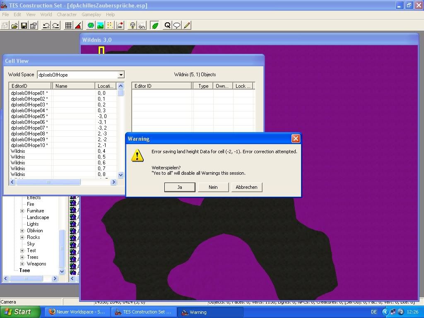Click the Open file folder toolbar icon

[14, 25]
